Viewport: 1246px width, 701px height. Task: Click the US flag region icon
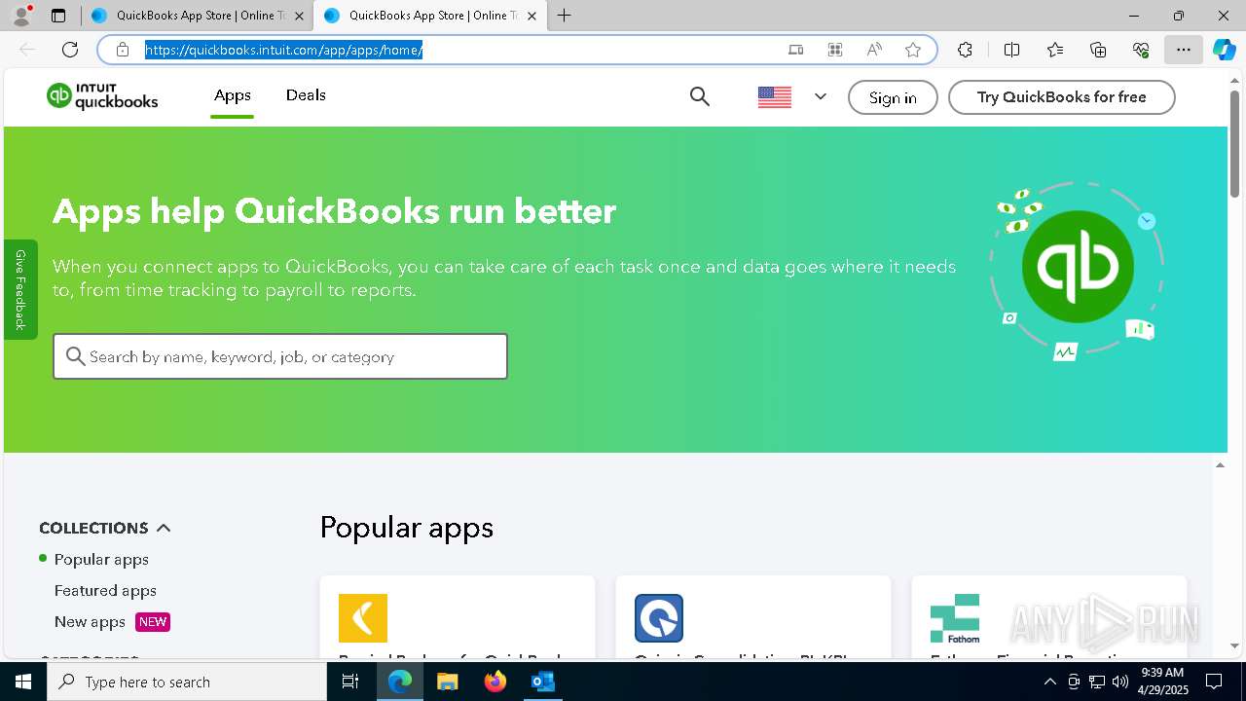(x=775, y=97)
